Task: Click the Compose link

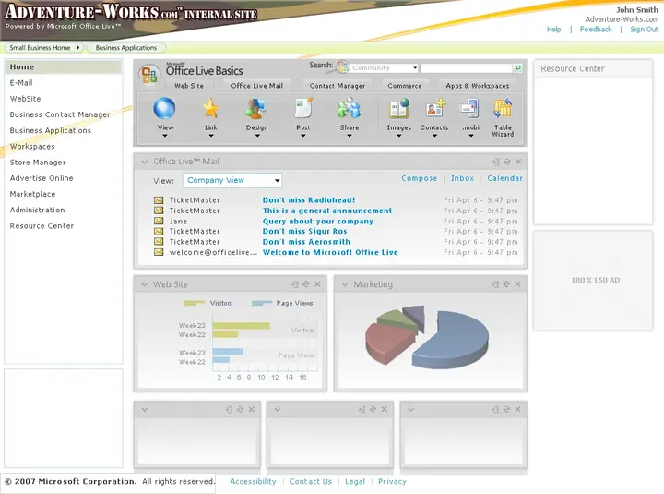Action: pyautogui.click(x=420, y=178)
